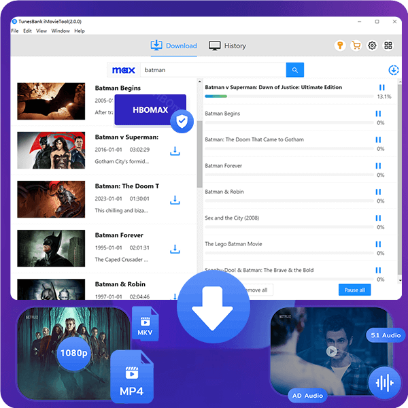Open the Batman v Superman thumbnail

(51, 150)
